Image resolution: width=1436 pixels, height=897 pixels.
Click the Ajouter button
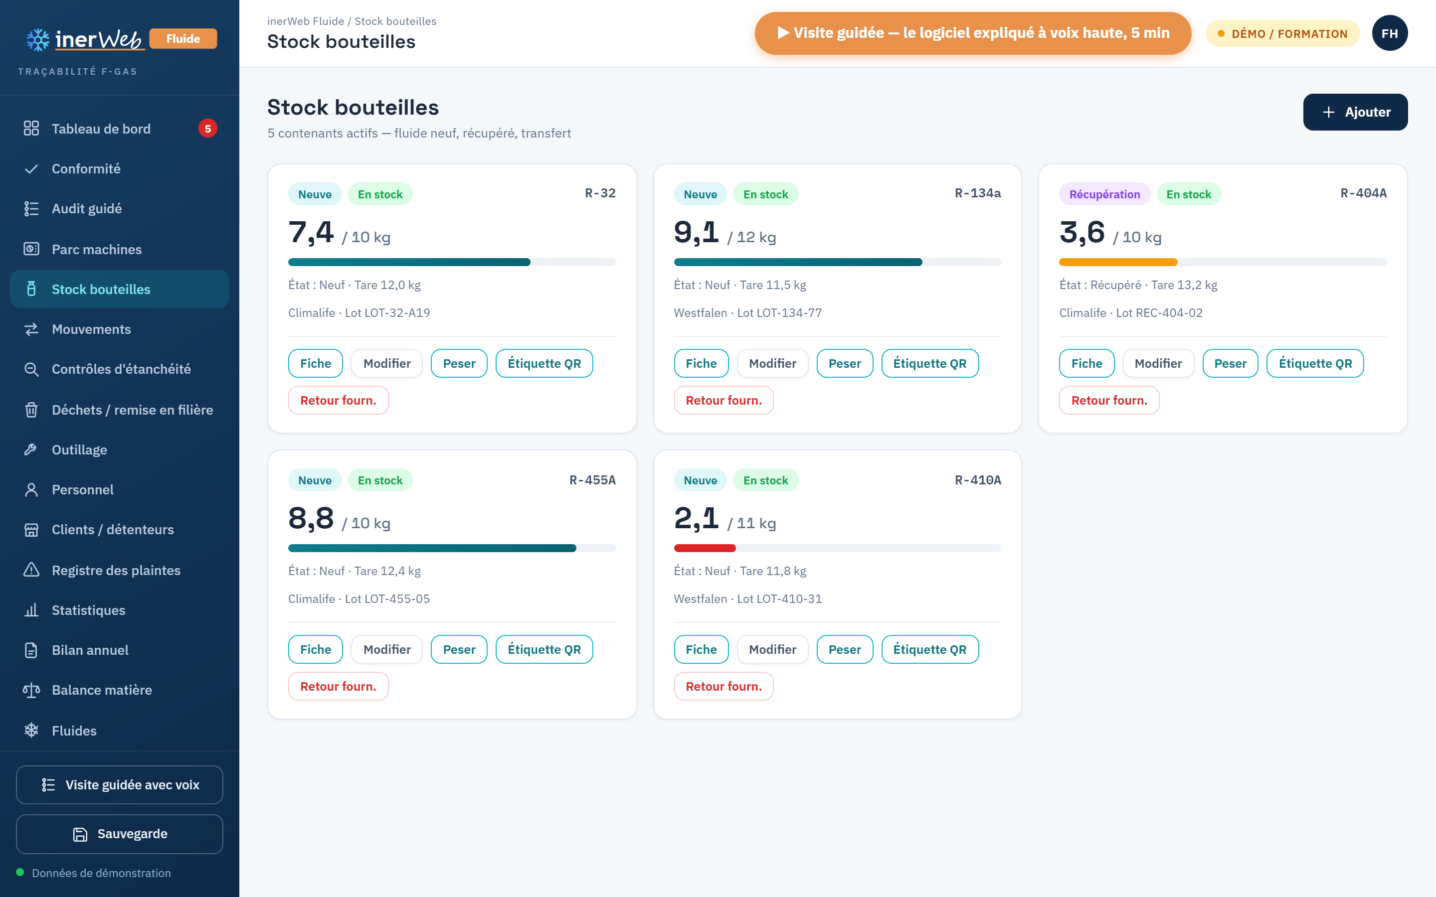[1355, 112]
